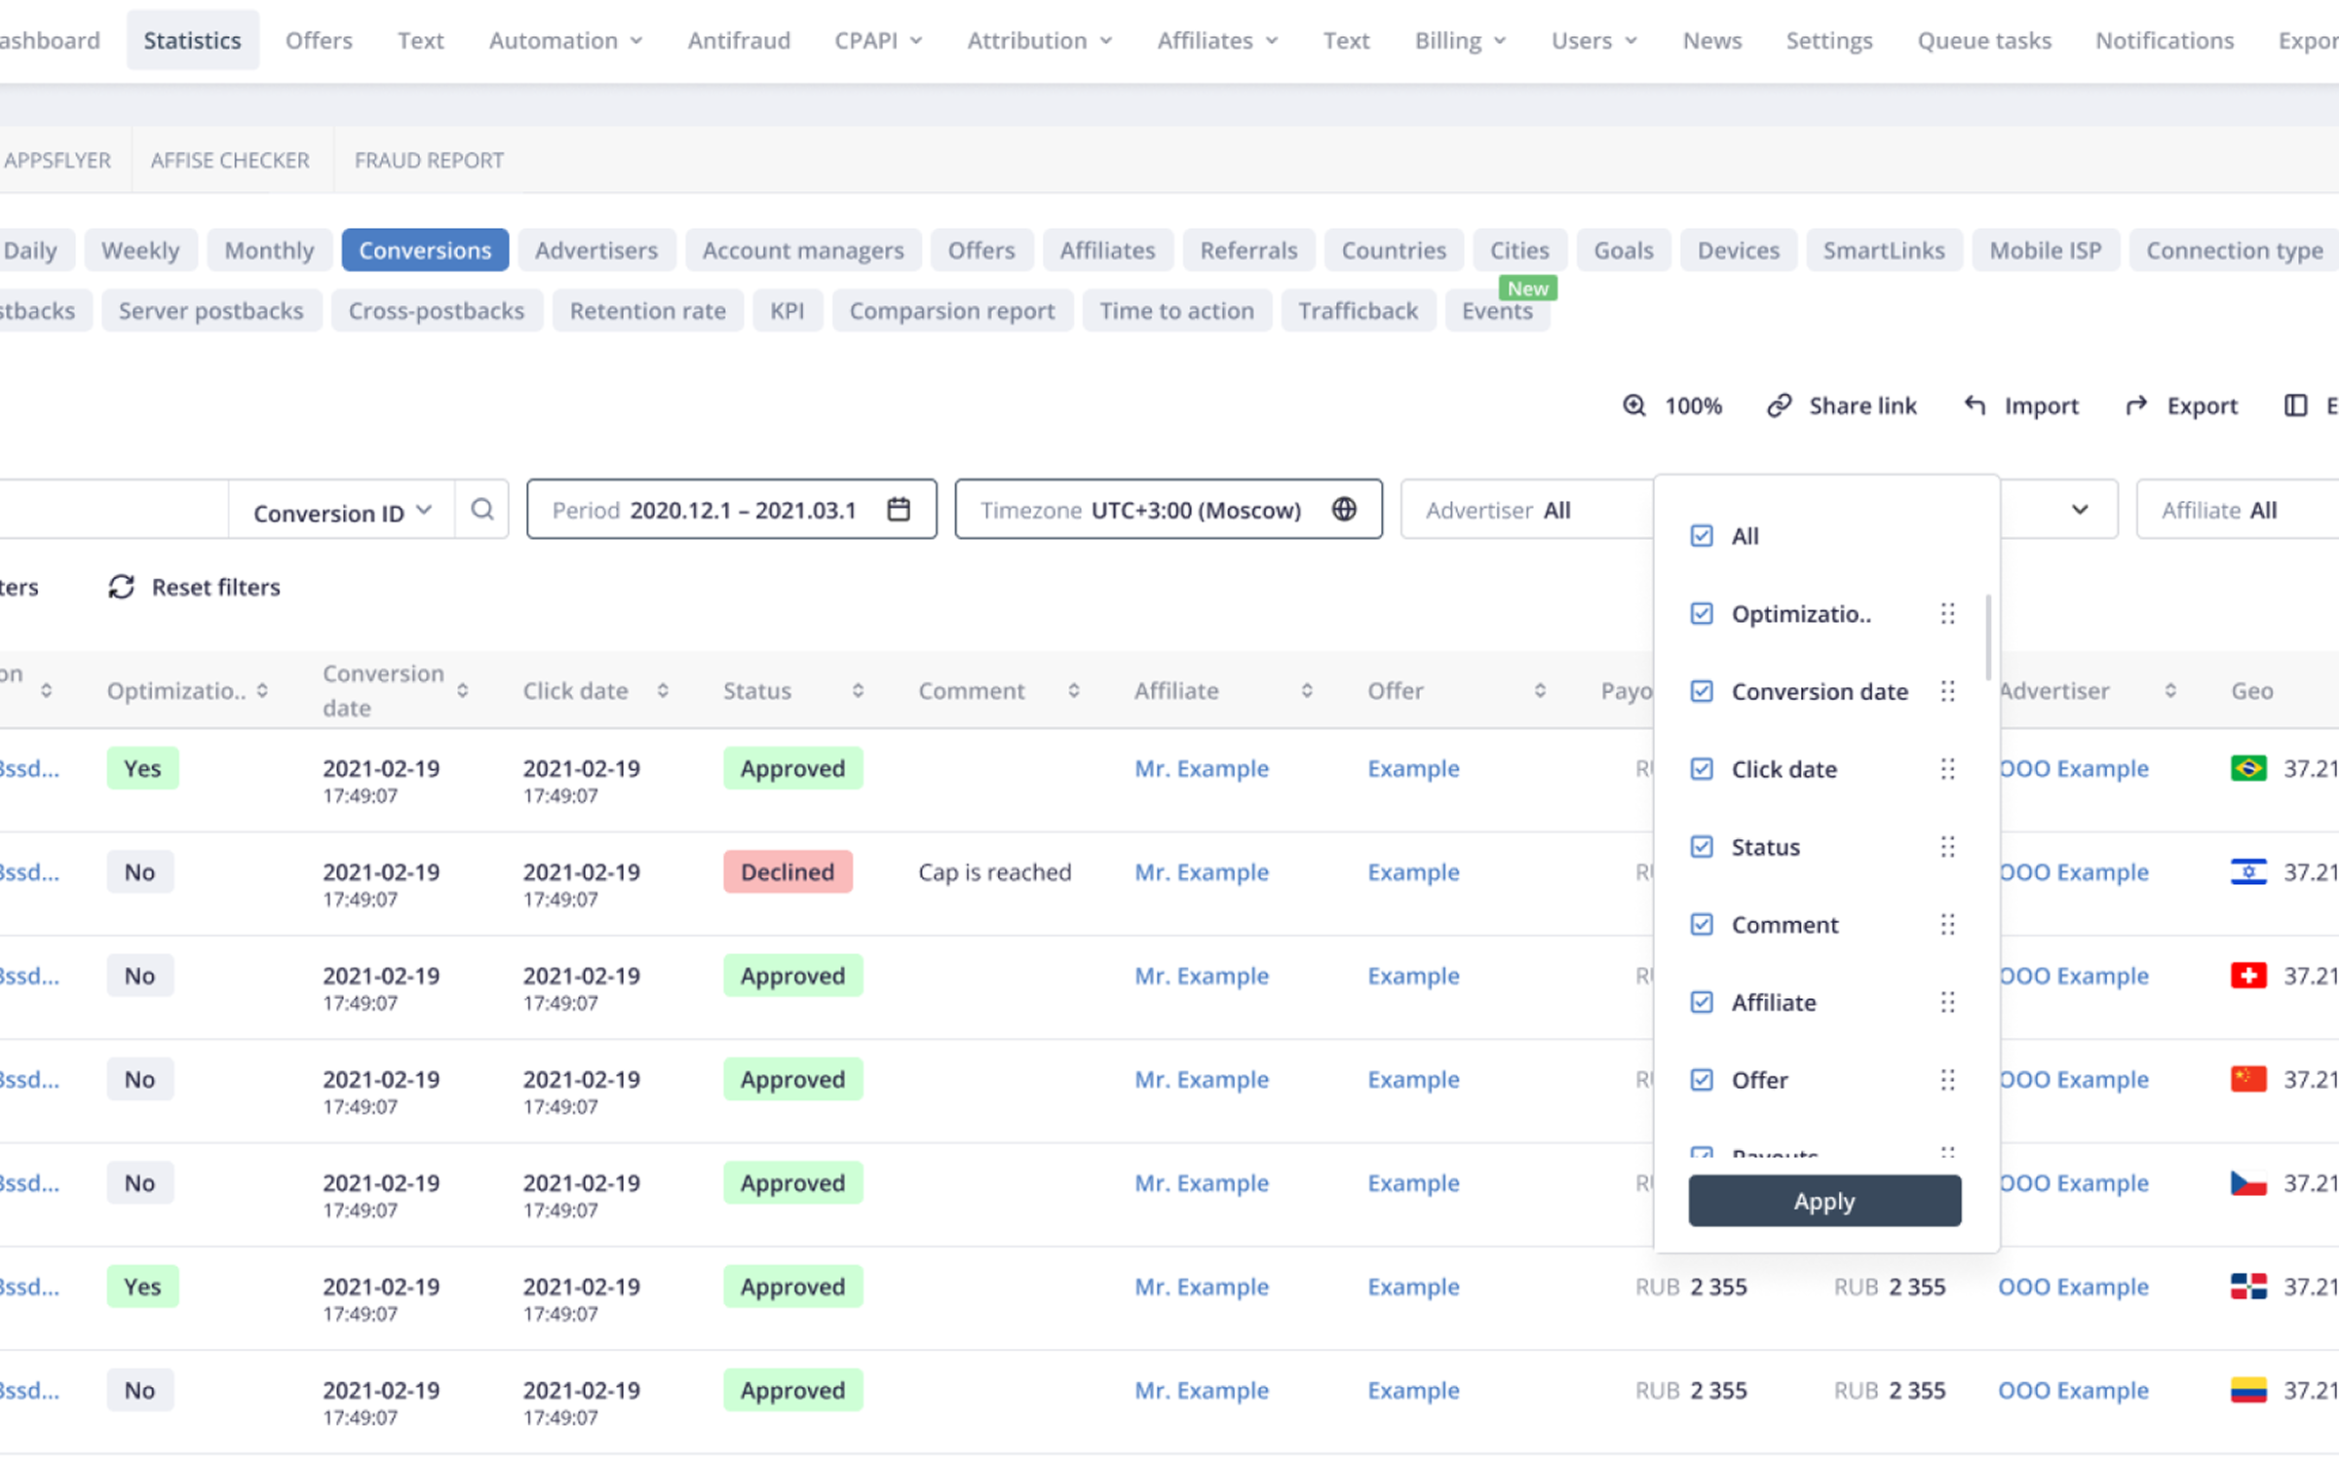
Task: Sort by Conversion date column arrows
Action: click(463, 691)
